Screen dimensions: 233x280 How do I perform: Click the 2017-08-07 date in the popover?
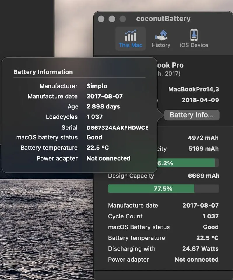coord(105,97)
